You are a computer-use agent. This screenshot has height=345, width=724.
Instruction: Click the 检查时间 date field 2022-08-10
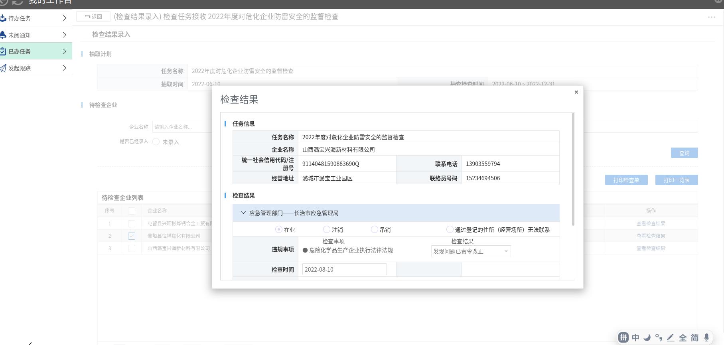pos(345,269)
